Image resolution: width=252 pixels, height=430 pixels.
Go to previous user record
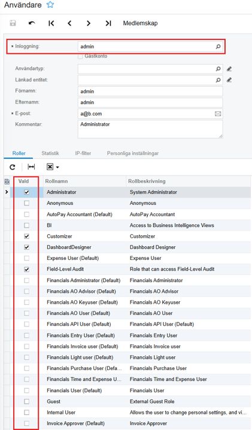click(x=69, y=23)
